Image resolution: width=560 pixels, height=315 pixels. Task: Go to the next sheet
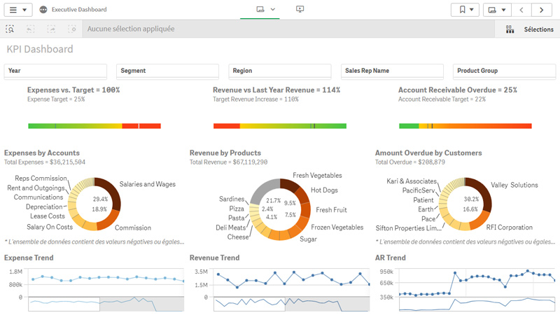click(541, 10)
